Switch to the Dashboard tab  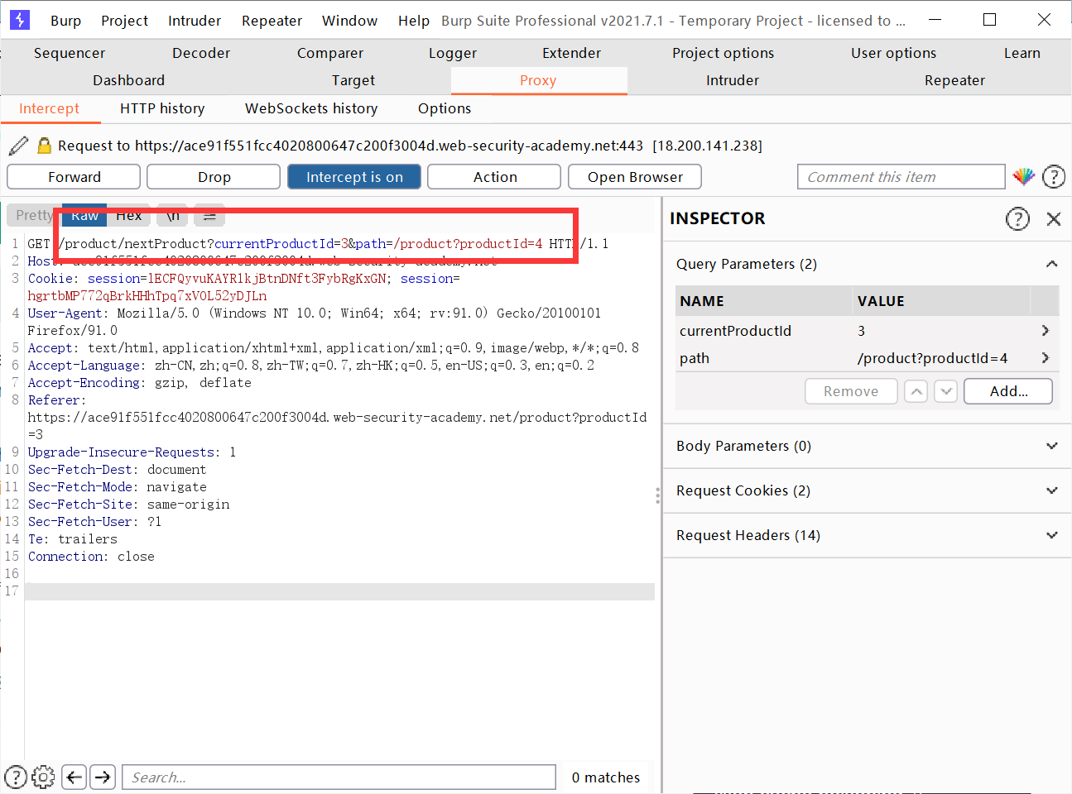[x=128, y=80]
